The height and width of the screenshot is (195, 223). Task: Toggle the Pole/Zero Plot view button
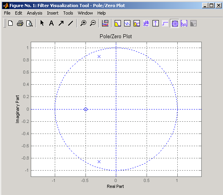pos(175,24)
